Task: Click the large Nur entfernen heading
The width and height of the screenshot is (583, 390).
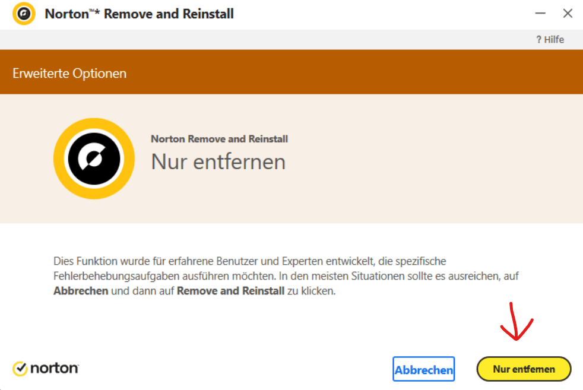Action: coord(218,161)
